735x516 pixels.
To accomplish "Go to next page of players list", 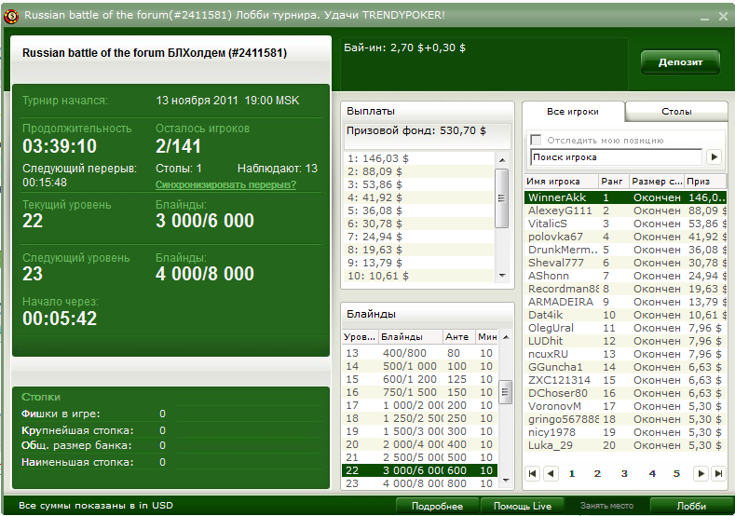I will point(701,474).
